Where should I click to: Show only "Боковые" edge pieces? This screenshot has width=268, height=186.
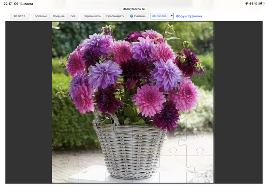41,16
